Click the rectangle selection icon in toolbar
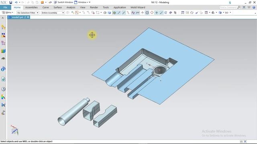 (98, 12)
